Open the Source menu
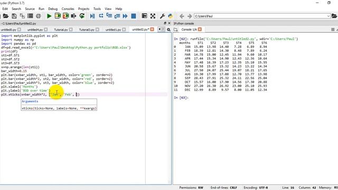Viewport: 338px width, 190px height. coord(30,9)
